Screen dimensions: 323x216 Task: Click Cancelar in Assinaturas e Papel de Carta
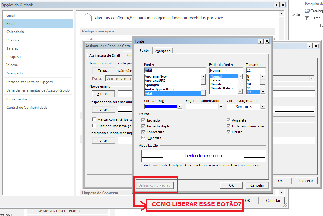tap(306, 181)
